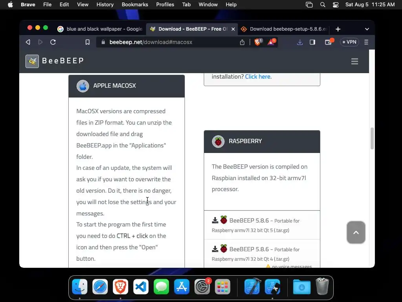Click the date and time in menu bar
Screen dimensions: 402x302
370,5
